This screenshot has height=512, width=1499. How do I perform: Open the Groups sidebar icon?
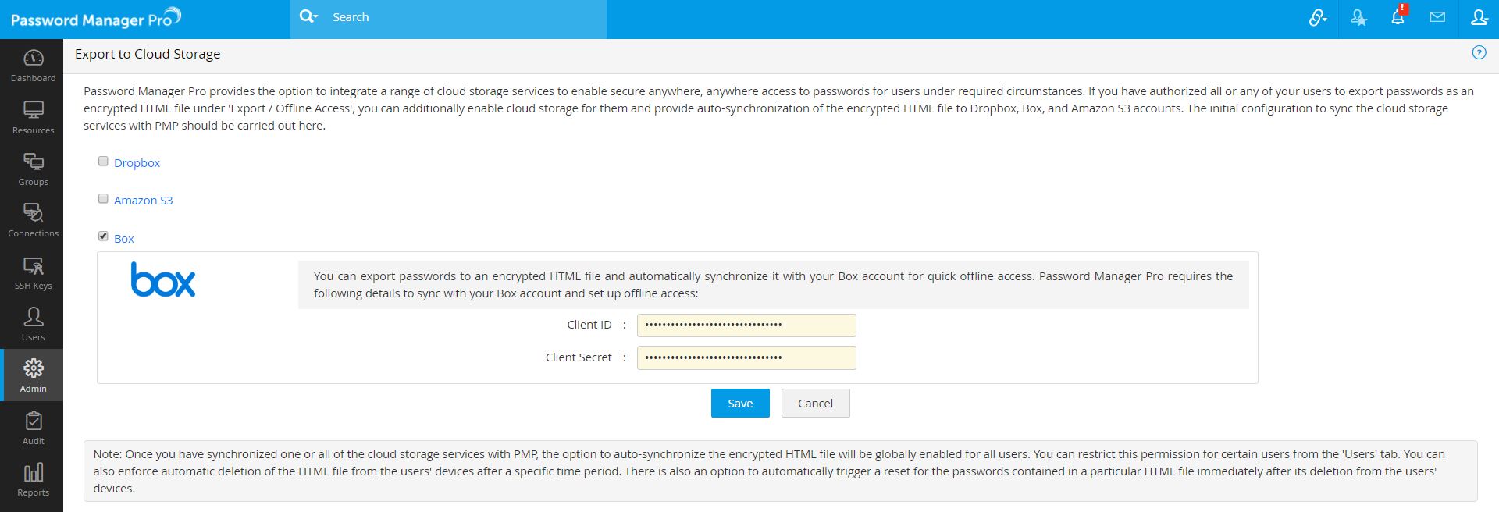tap(33, 162)
